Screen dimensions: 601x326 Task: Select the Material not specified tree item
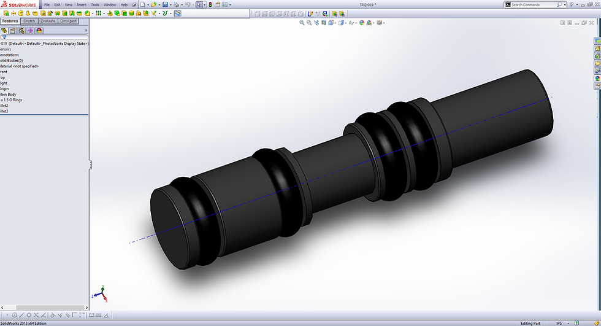click(19, 66)
